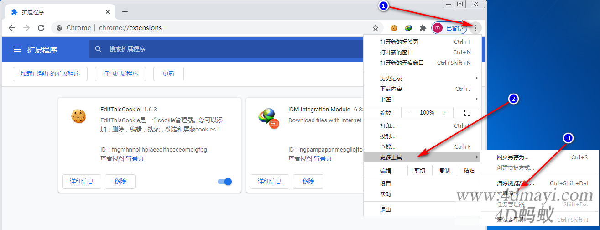The image size is (600, 230).
Task: Toggle the EditThisCookie extension switch
Action: (x=225, y=182)
